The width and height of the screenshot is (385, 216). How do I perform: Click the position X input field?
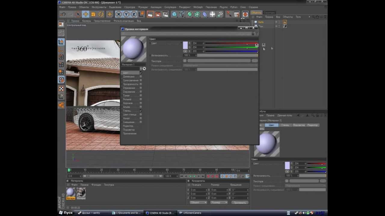click(x=199, y=190)
